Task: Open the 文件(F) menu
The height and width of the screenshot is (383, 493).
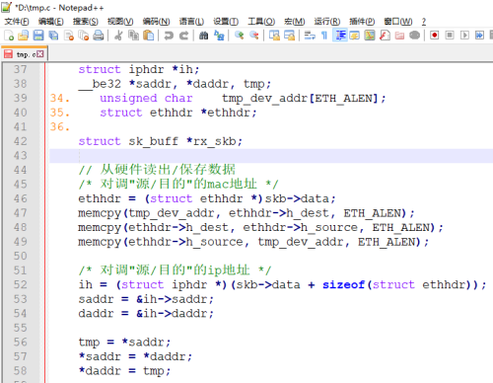Action: pyautogui.click(x=17, y=22)
